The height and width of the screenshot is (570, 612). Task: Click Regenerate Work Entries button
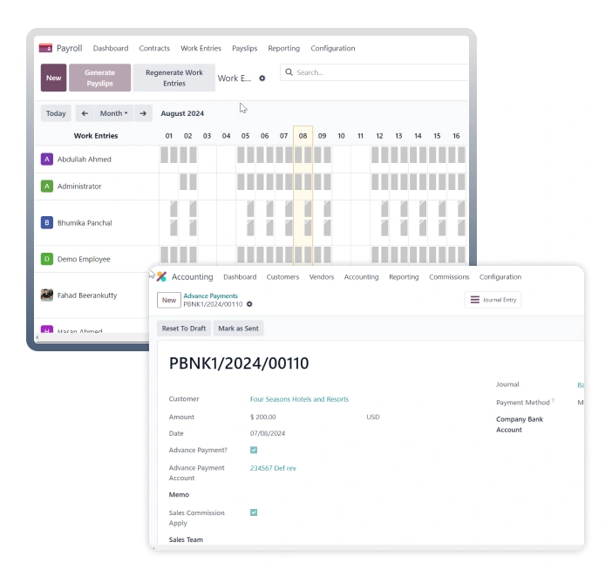click(174, 78)
